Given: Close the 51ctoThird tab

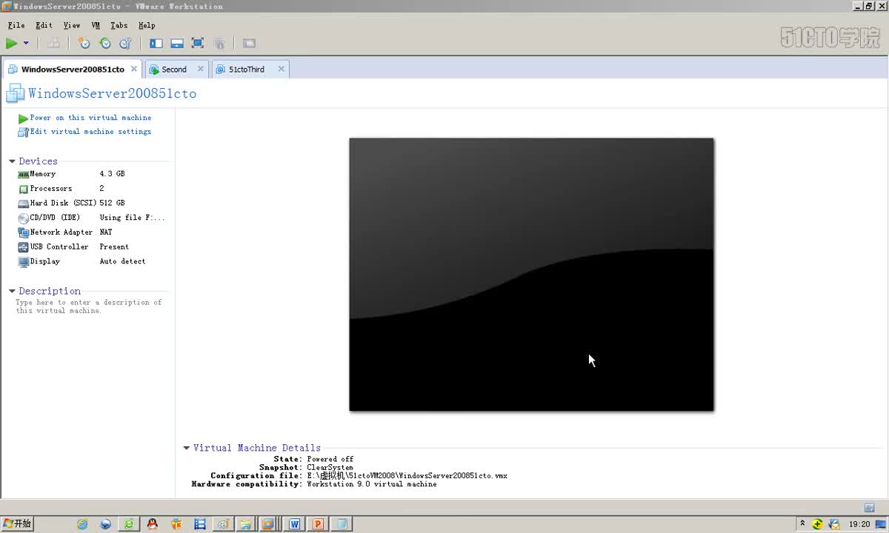Looking at the screenshot, I should coord(281,69).
